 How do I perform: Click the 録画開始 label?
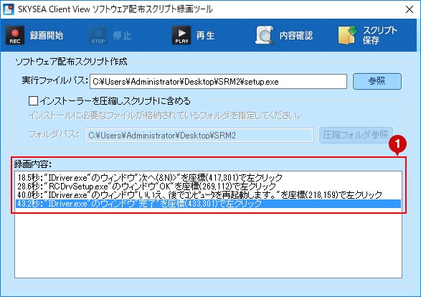pos(47,35)
